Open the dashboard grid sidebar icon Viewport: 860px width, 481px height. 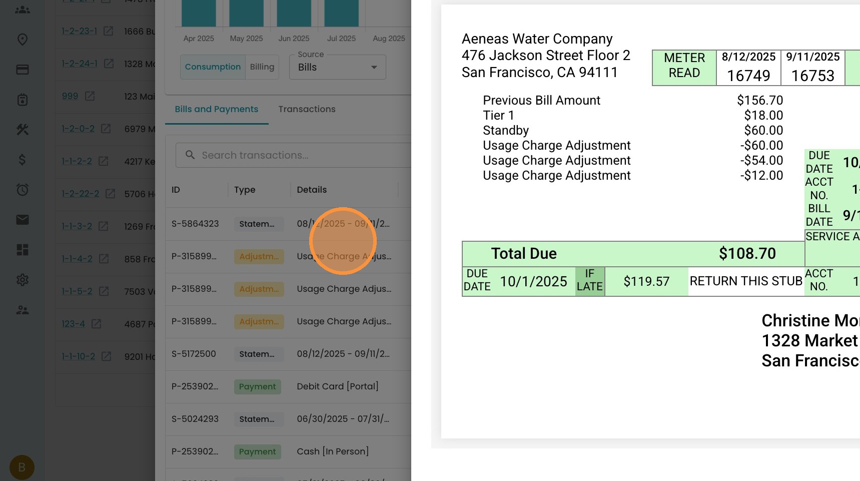point(23,250)
